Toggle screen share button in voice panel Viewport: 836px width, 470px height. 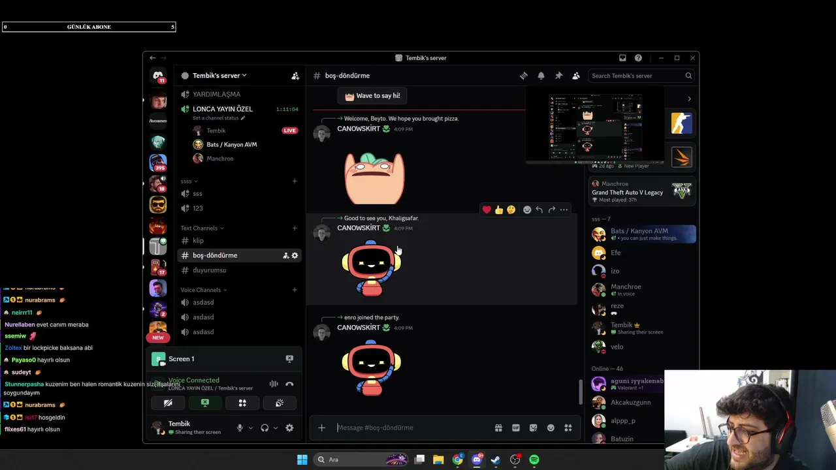[x=205, y=403]
